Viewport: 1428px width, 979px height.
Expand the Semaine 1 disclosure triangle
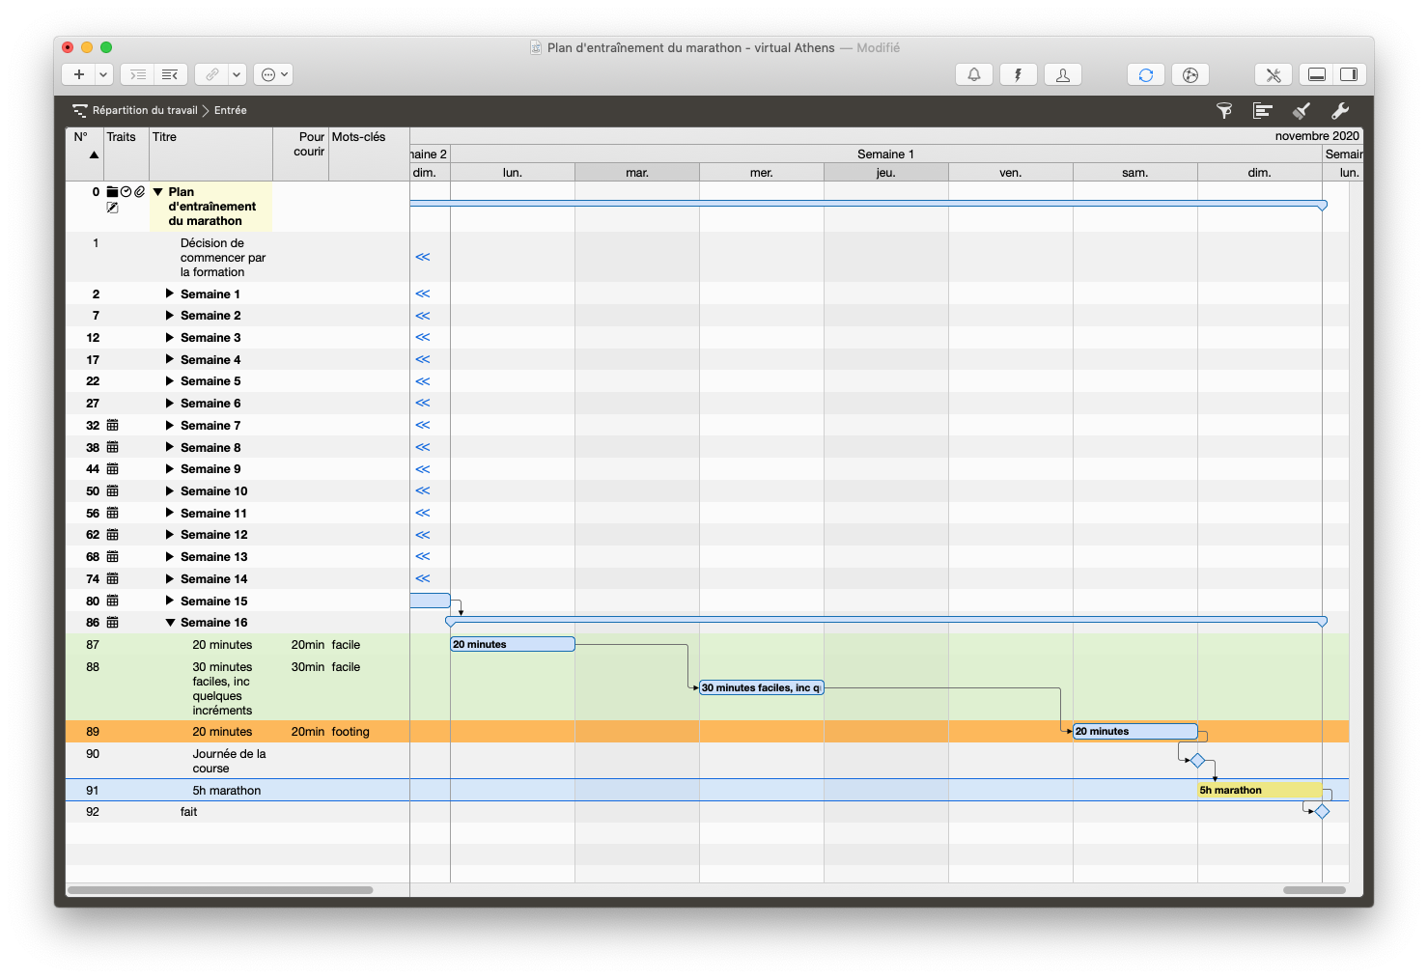coord(170,294)
